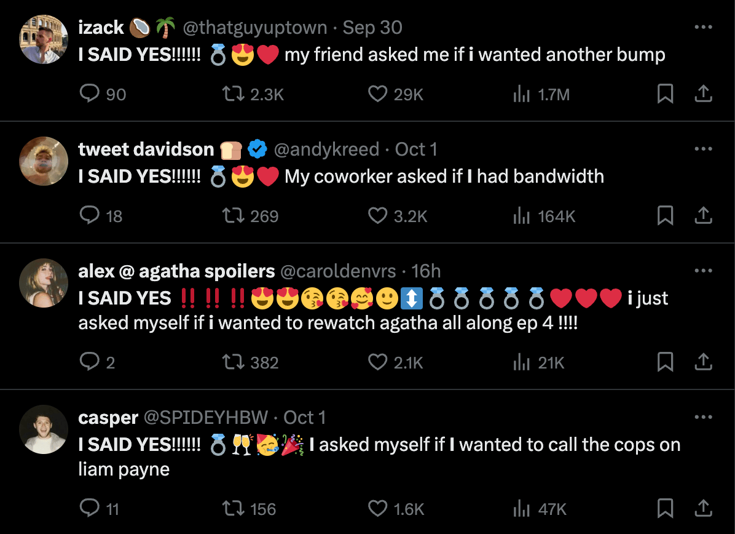735x534 pixels.
Task: Share izack's tweet
Action: coord(703,94)
